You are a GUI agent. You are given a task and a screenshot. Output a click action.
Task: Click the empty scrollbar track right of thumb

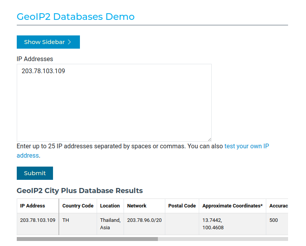tap(222, 239)
